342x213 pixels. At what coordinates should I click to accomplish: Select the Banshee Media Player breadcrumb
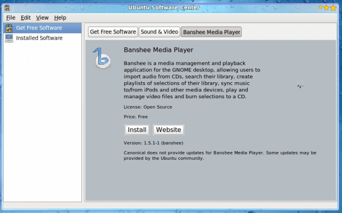coord(211,32)
